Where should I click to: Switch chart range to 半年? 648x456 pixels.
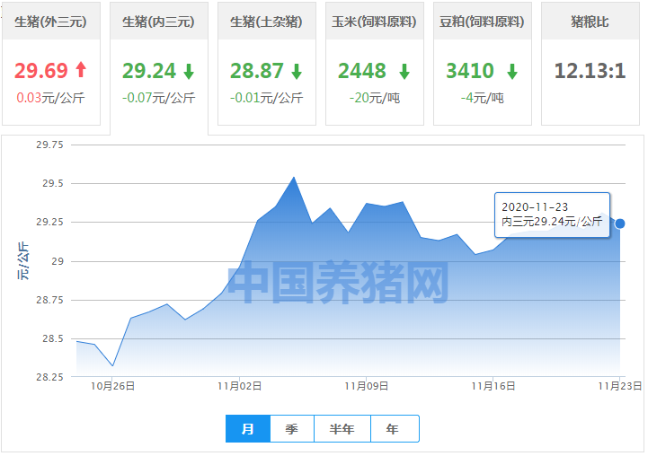(x=342, y=429)
